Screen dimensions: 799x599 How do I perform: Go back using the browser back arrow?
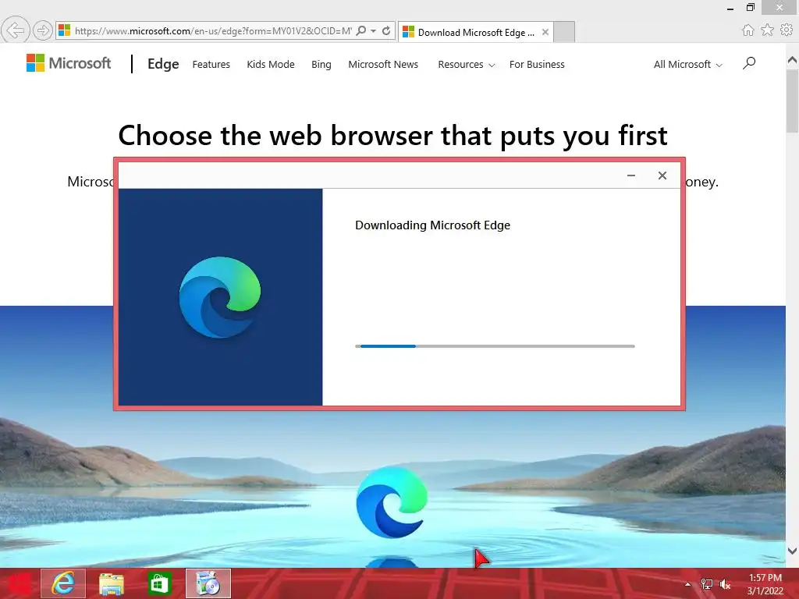coord(16,30)
